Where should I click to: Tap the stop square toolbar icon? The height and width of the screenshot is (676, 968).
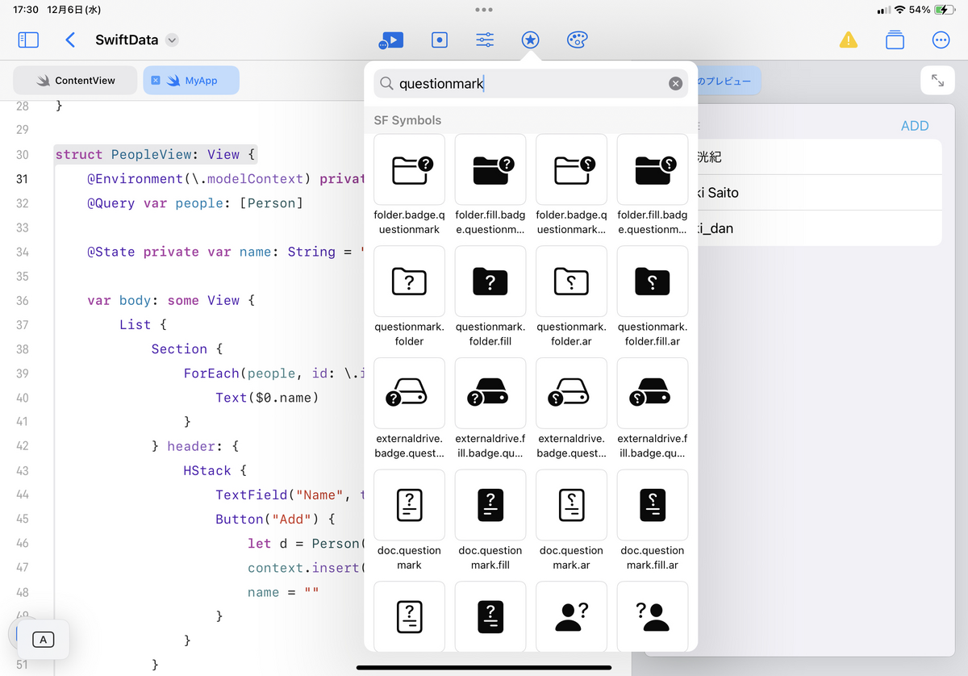(x=440, y=40)
